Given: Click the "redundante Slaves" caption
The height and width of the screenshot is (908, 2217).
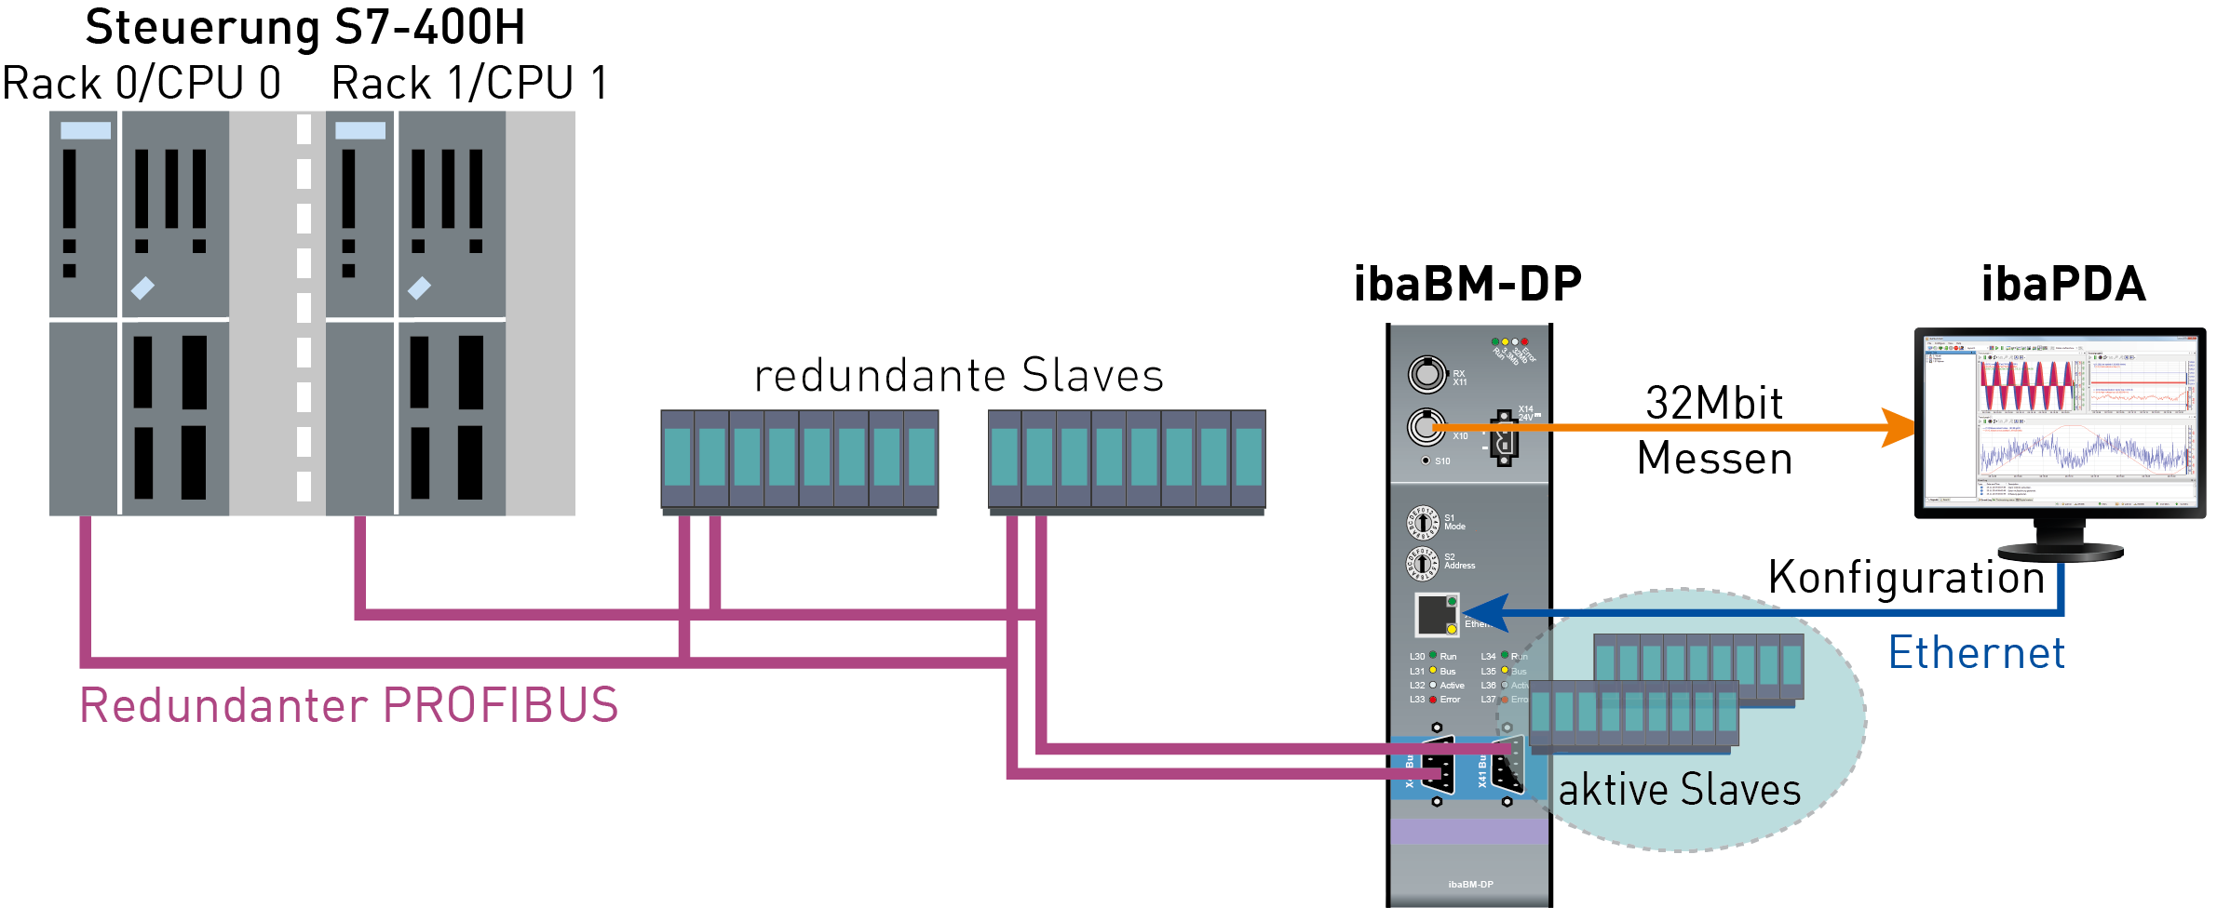Looking at the screenshot, I should pyautogui.click(x=959, y=376).
